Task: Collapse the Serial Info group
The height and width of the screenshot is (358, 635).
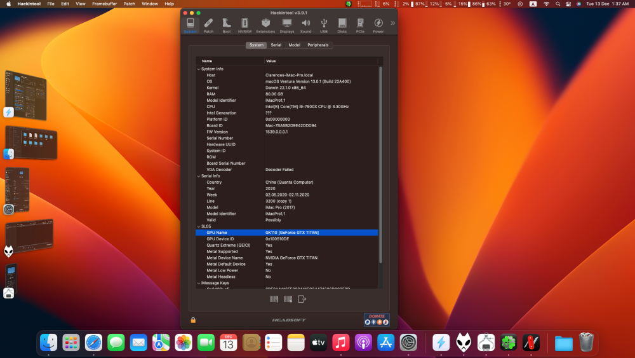Action: point(198,176)
